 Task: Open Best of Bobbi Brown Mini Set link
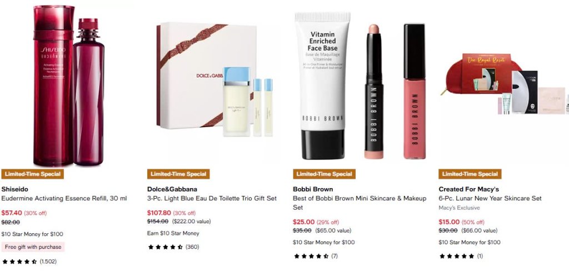click(x=360, y=203)
